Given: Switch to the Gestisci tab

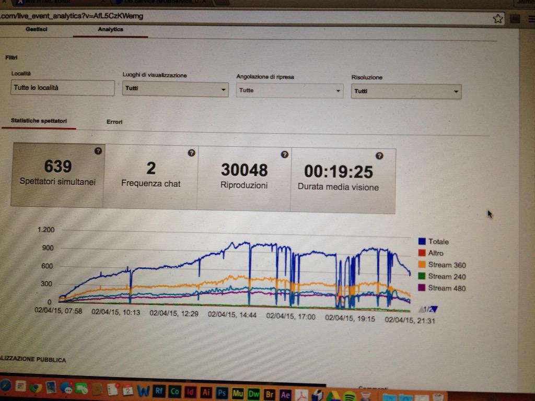Looking at the screenshot, I should click(37, 29).
